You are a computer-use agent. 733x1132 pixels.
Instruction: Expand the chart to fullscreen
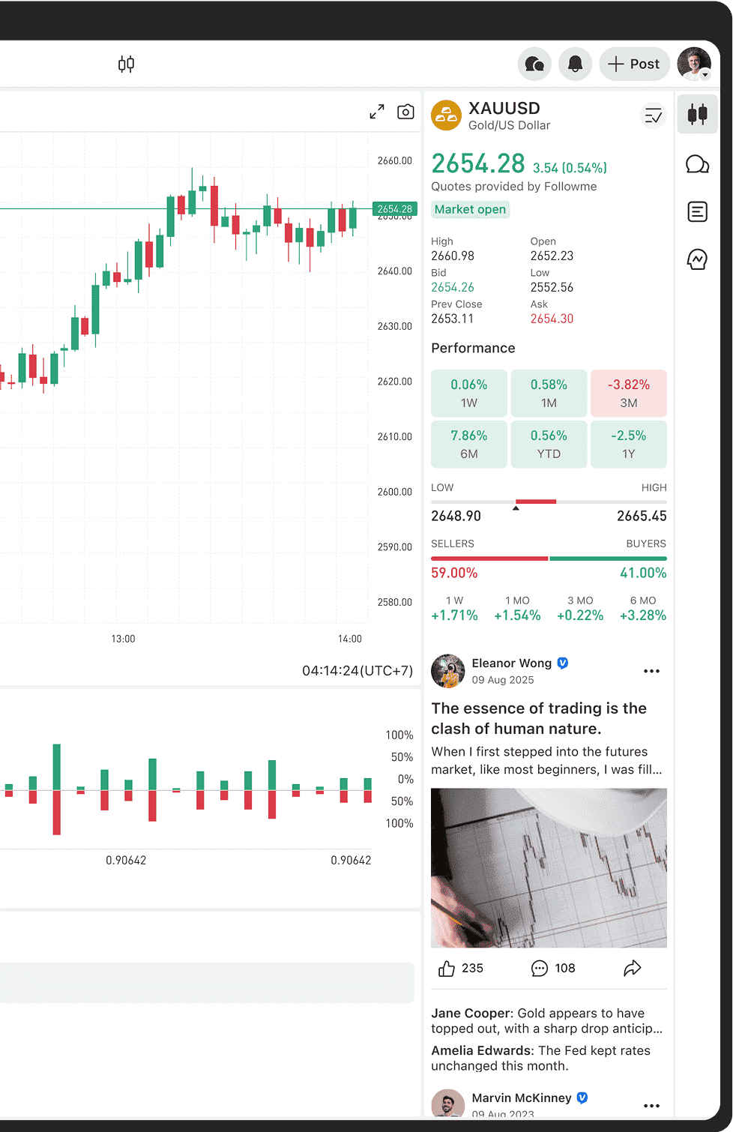point(377,112)
